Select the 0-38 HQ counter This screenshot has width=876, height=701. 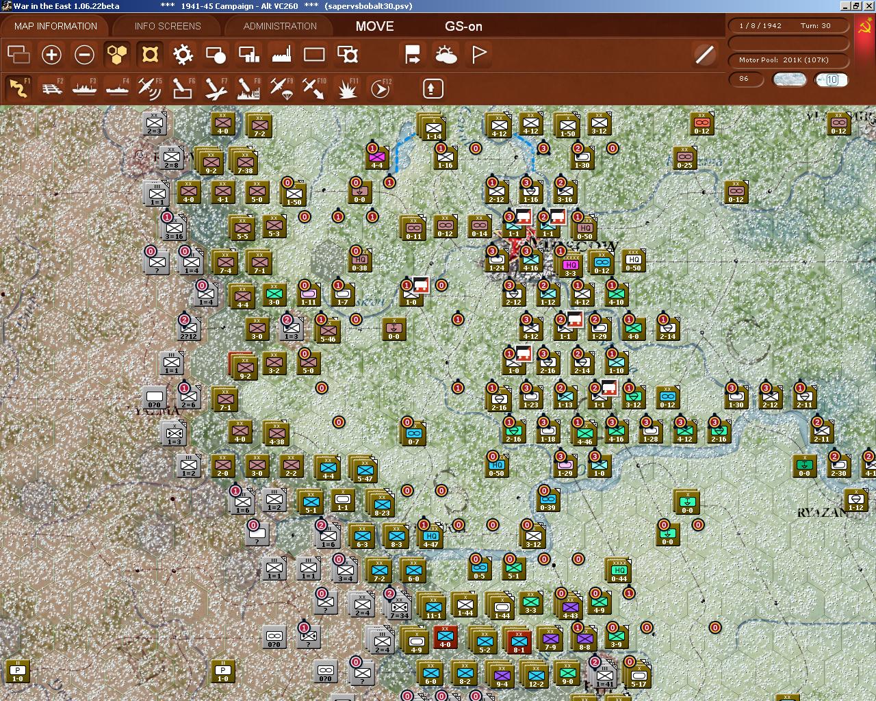click(359, 261)
